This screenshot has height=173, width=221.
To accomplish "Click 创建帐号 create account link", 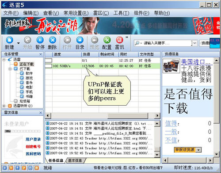I will (x=33, y=147).
